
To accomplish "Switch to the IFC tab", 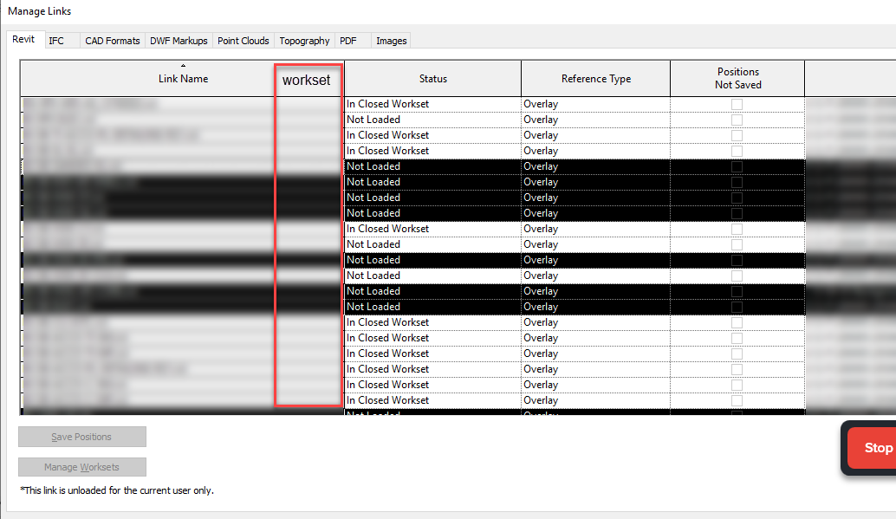I will pyautogui.click(x=55, y=40).
